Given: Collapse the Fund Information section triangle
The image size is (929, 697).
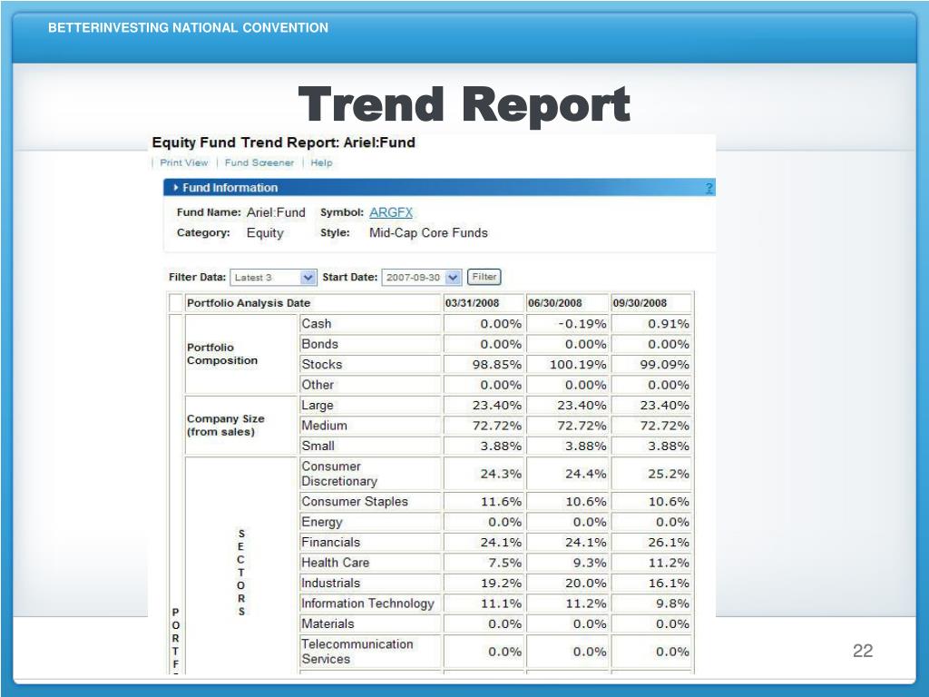Looking at the screenshot, I should tap(175, 188).
